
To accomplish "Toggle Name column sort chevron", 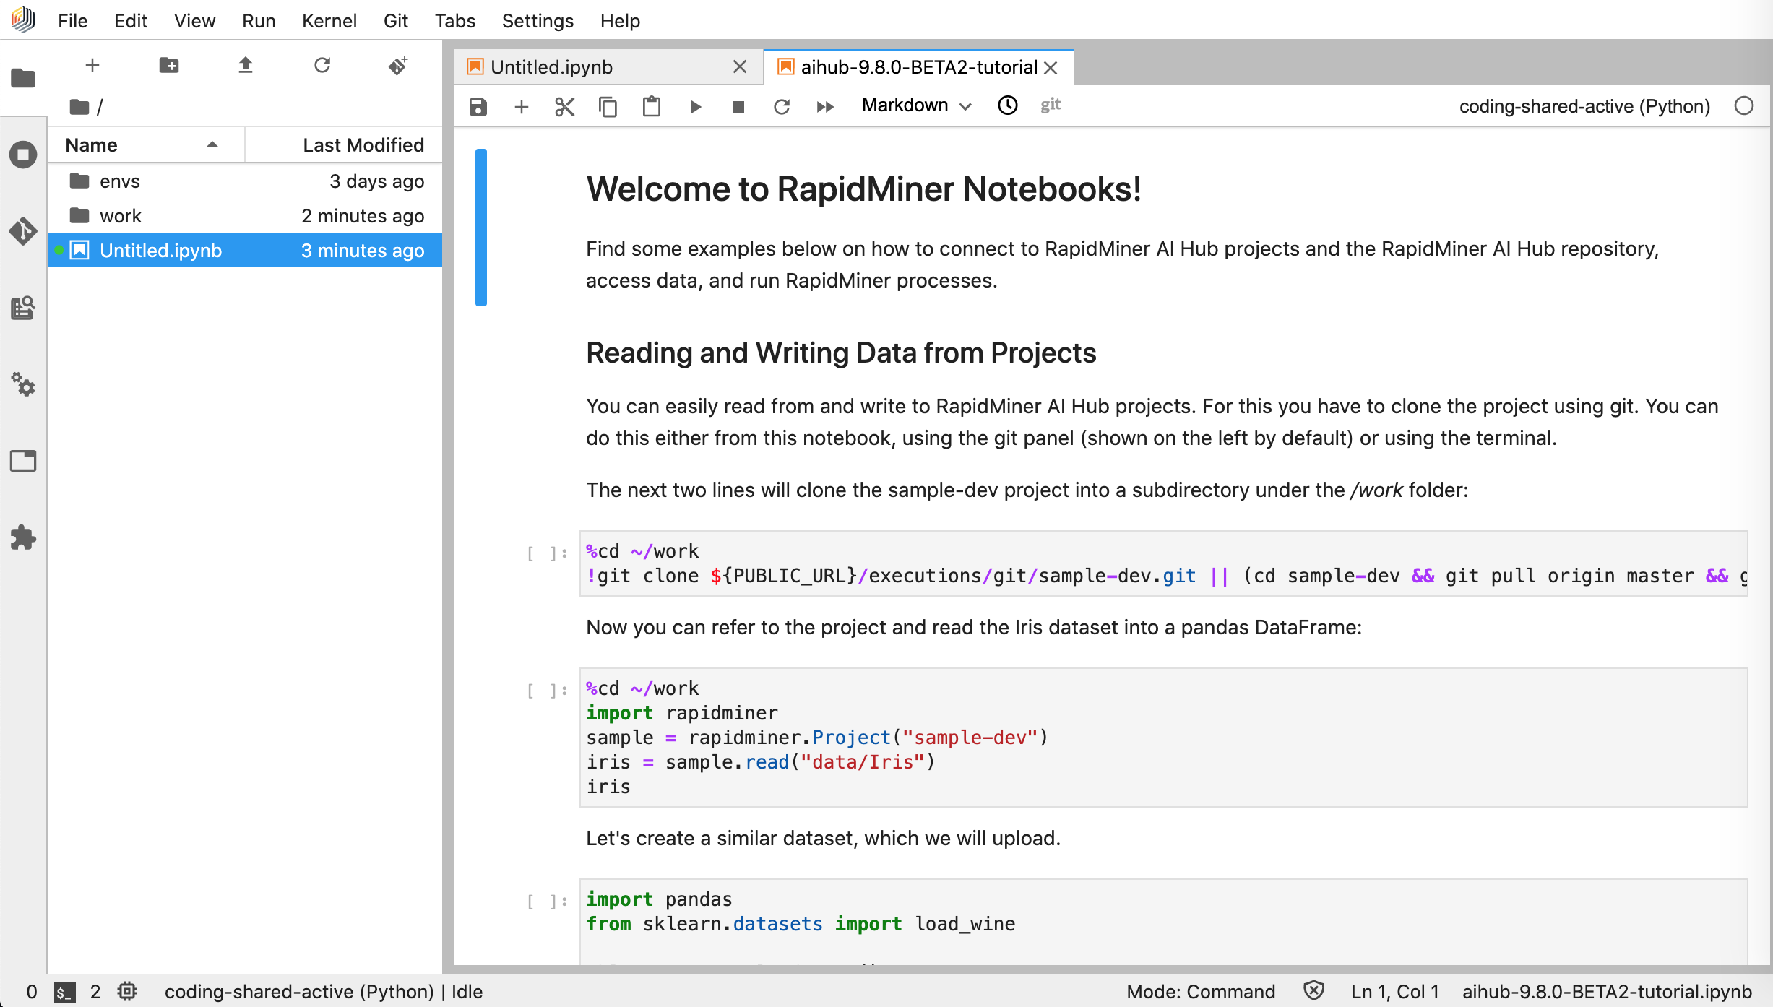I will point(212,144).
